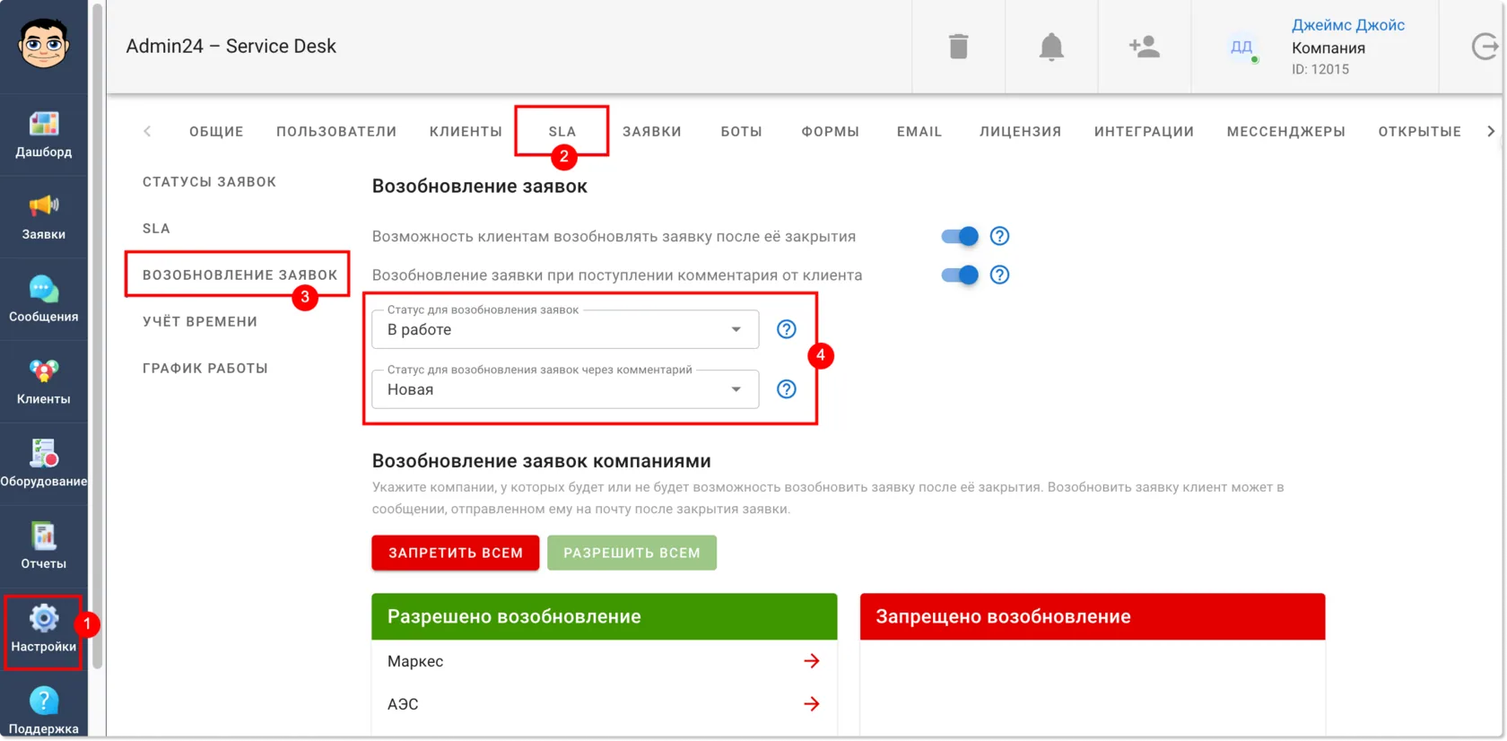Image resolution: width=1507 pixels, height=741 pixels.
Task: Open the Dashboard section in sidebar
Action: click(x=43, y=135)
